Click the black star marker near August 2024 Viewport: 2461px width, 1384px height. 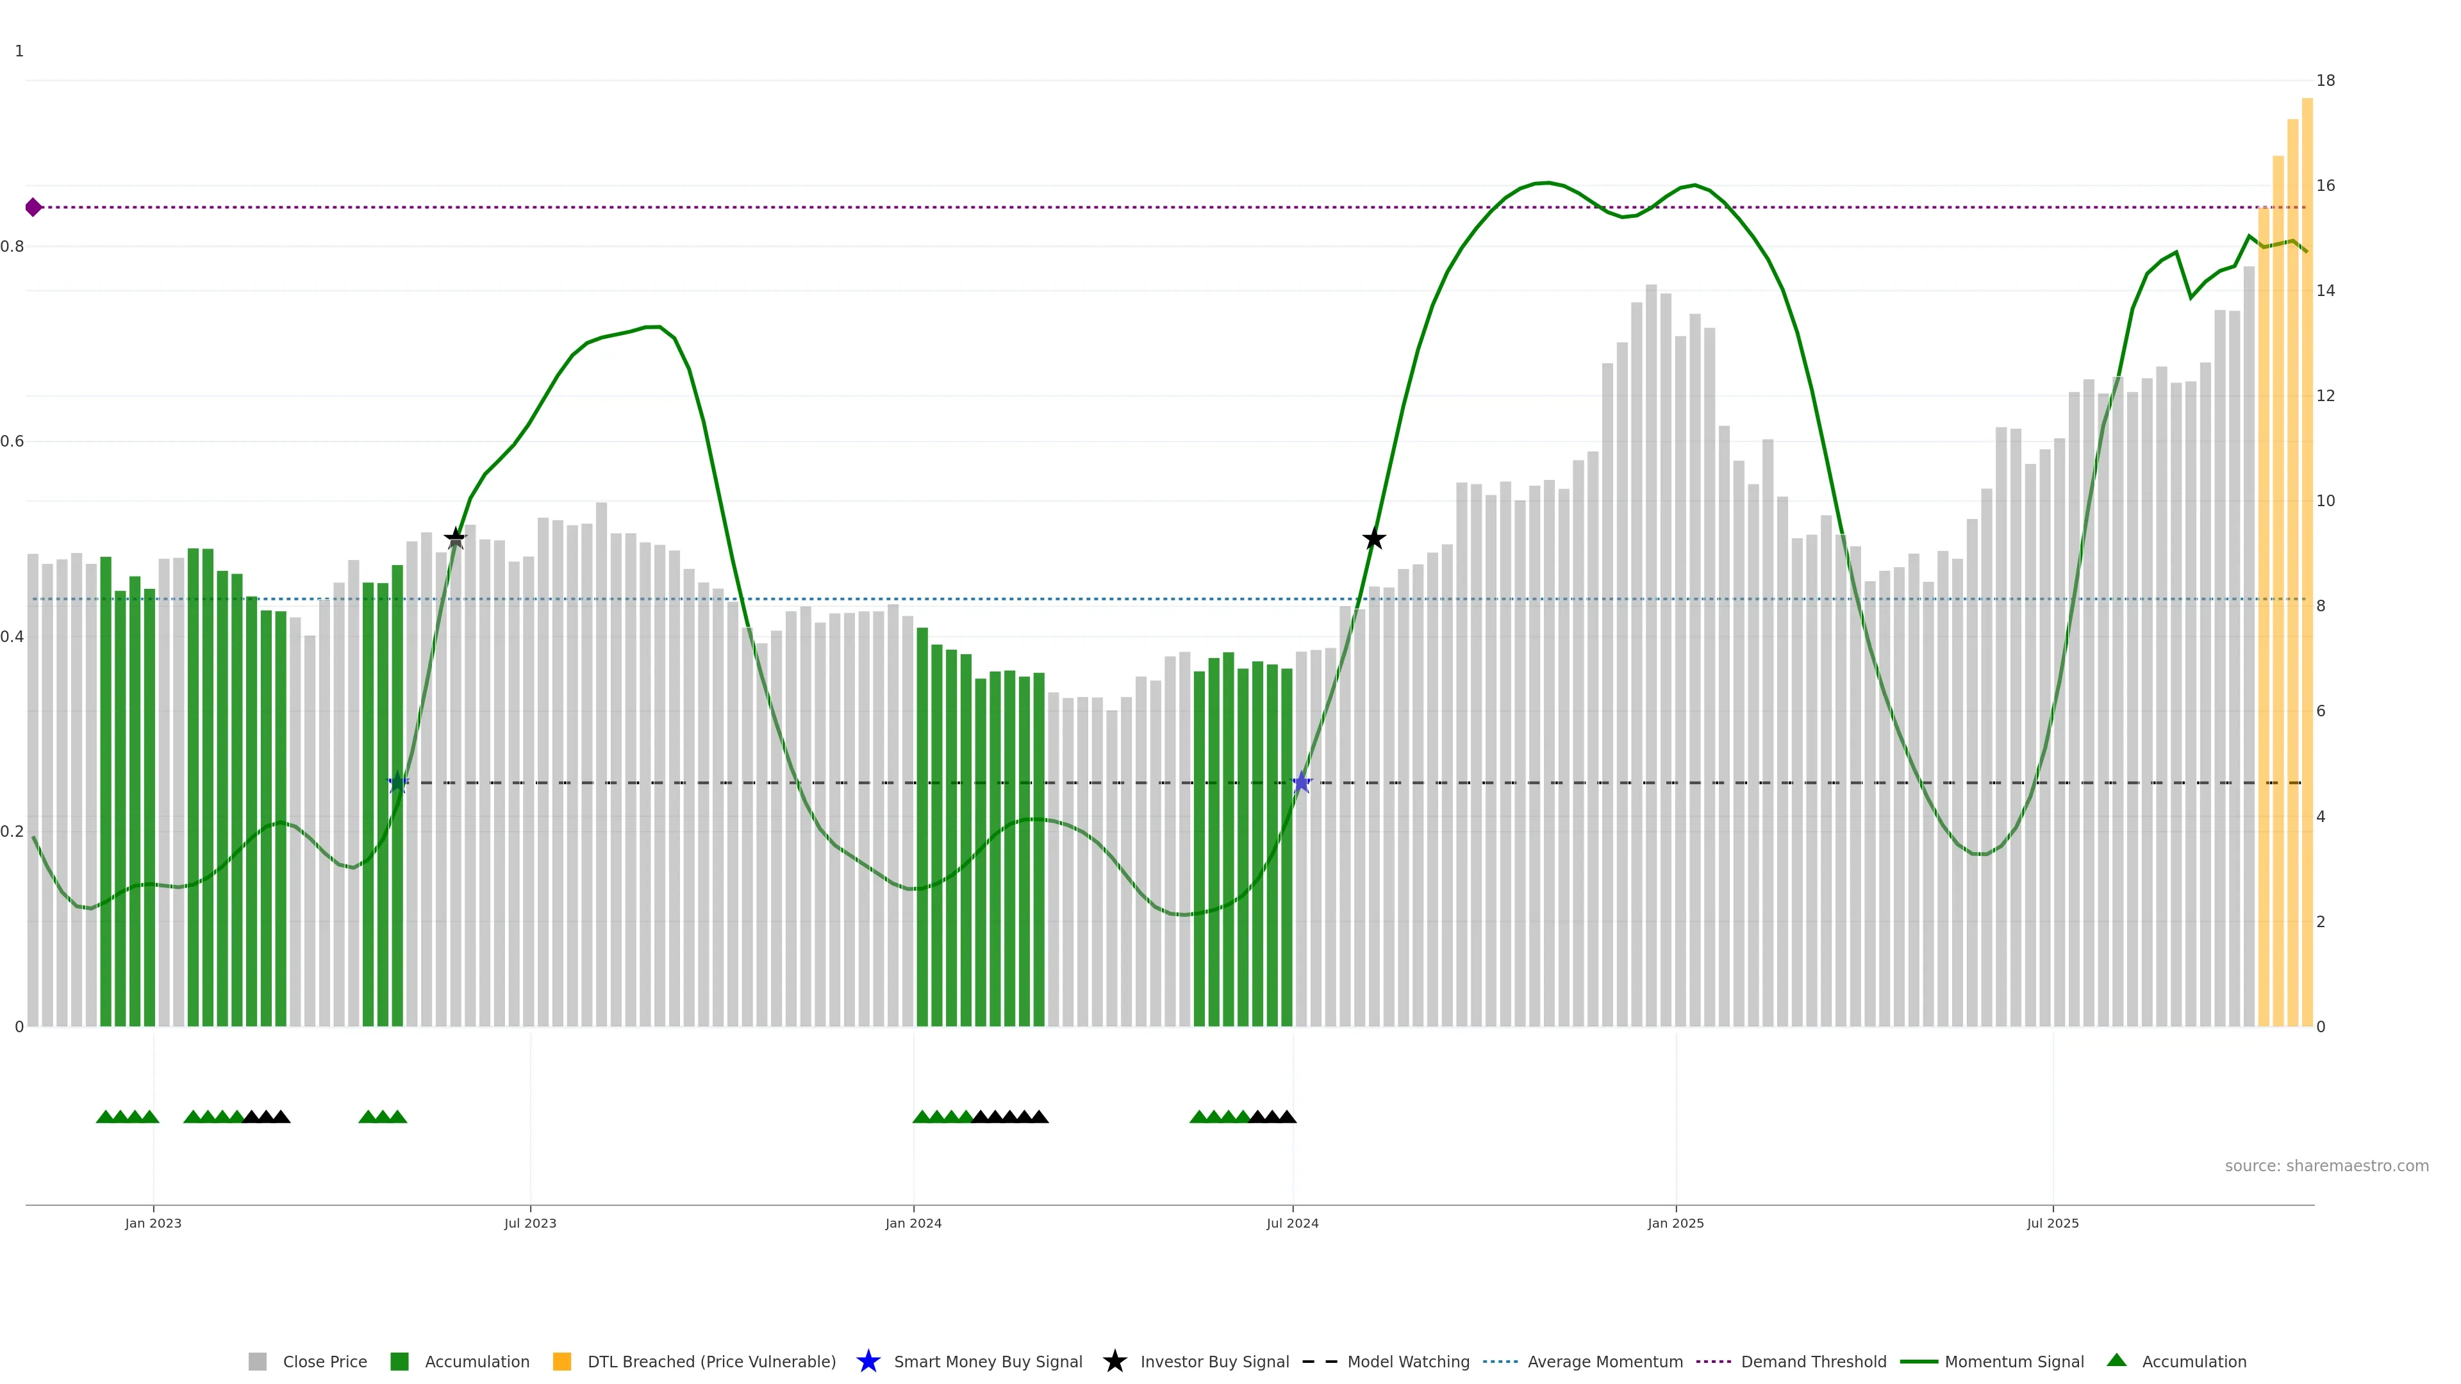[x=1374, y=540]
